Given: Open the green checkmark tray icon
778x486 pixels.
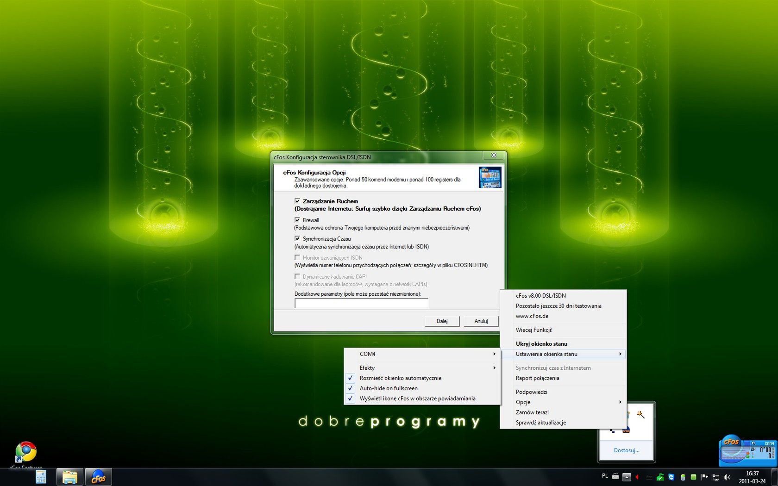Looking at the screenshot, I should tap(660, 477).
